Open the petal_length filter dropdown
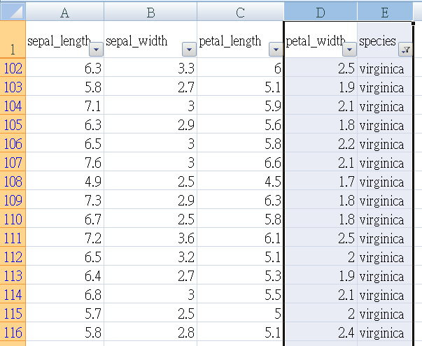422x346 pixels. 276,49
